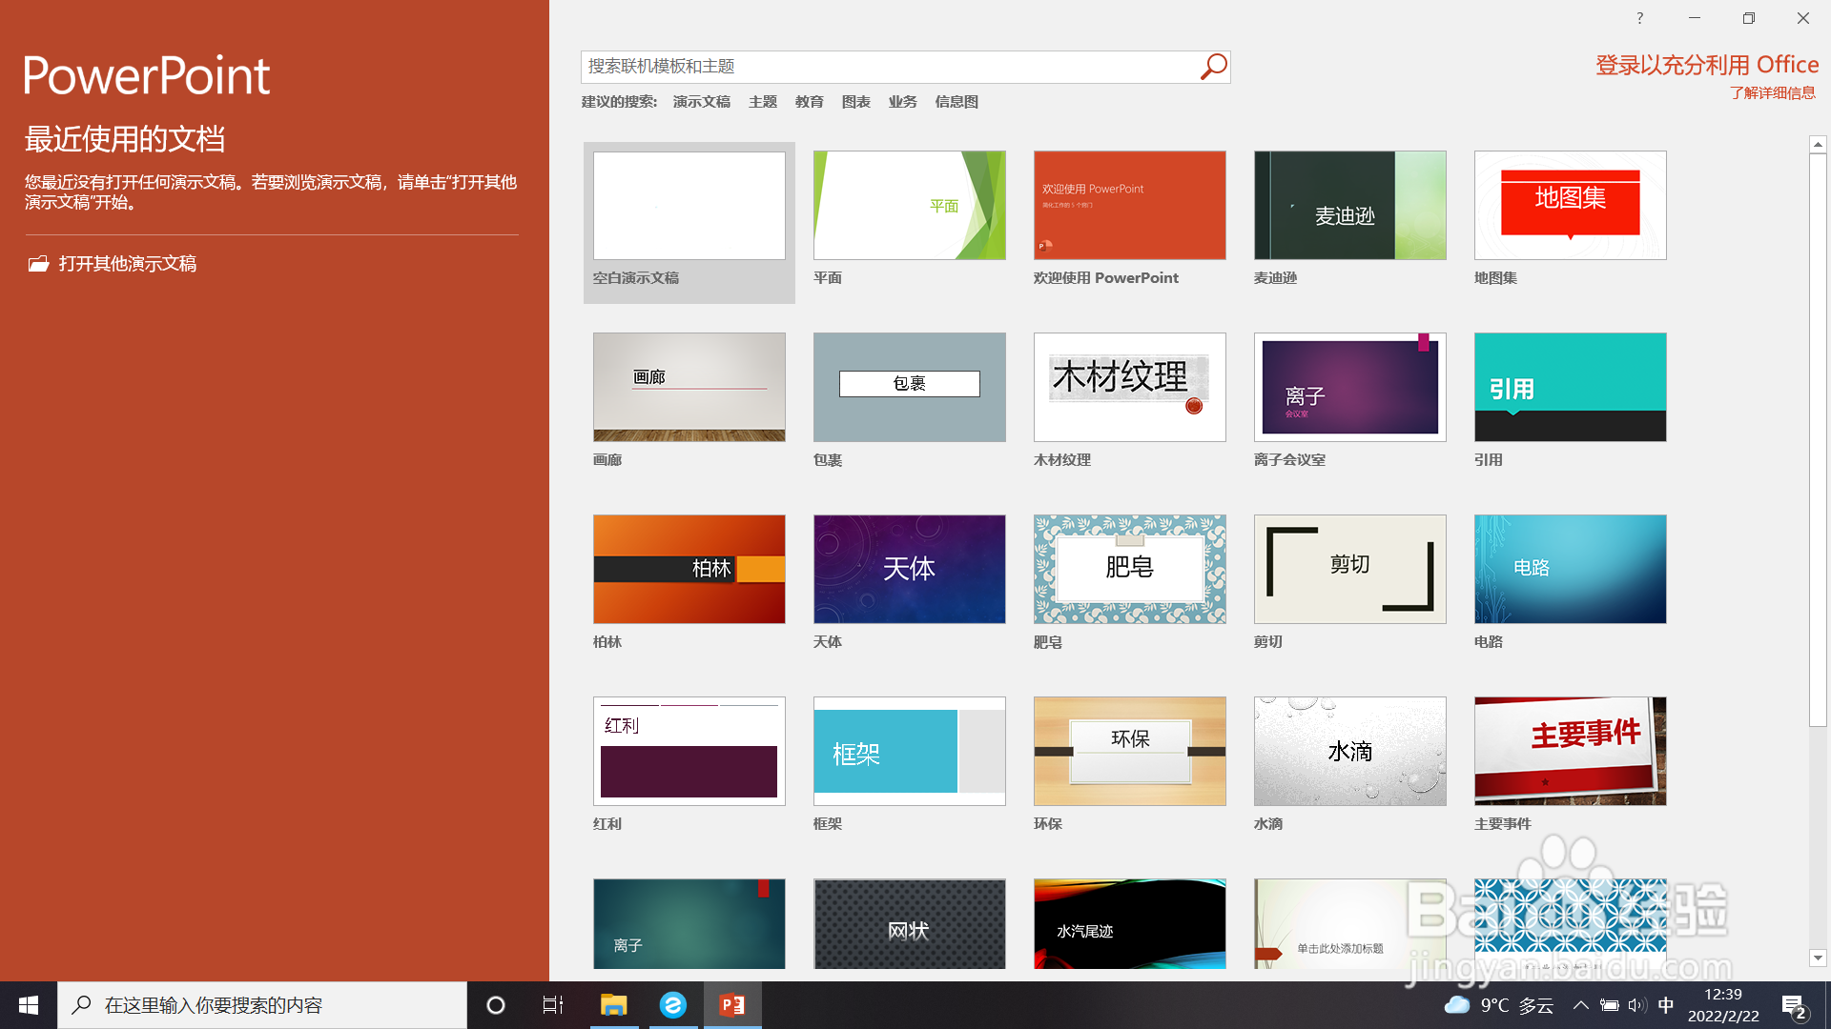Click the help question mark icon
The height and width of the screenshot is (1029, 1831).
click(1640, 18)
